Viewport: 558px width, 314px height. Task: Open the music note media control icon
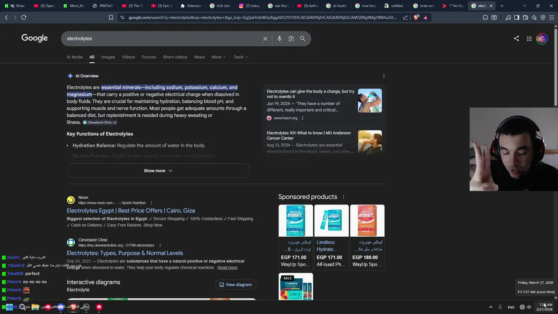pos(508,17)
